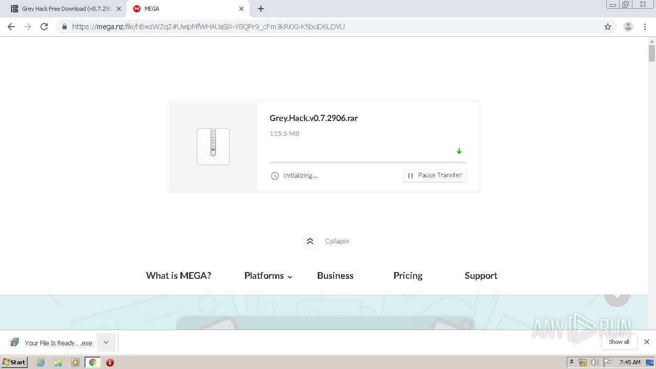Click the address bar URL
The image size is (656, 369).
[208, 27]
